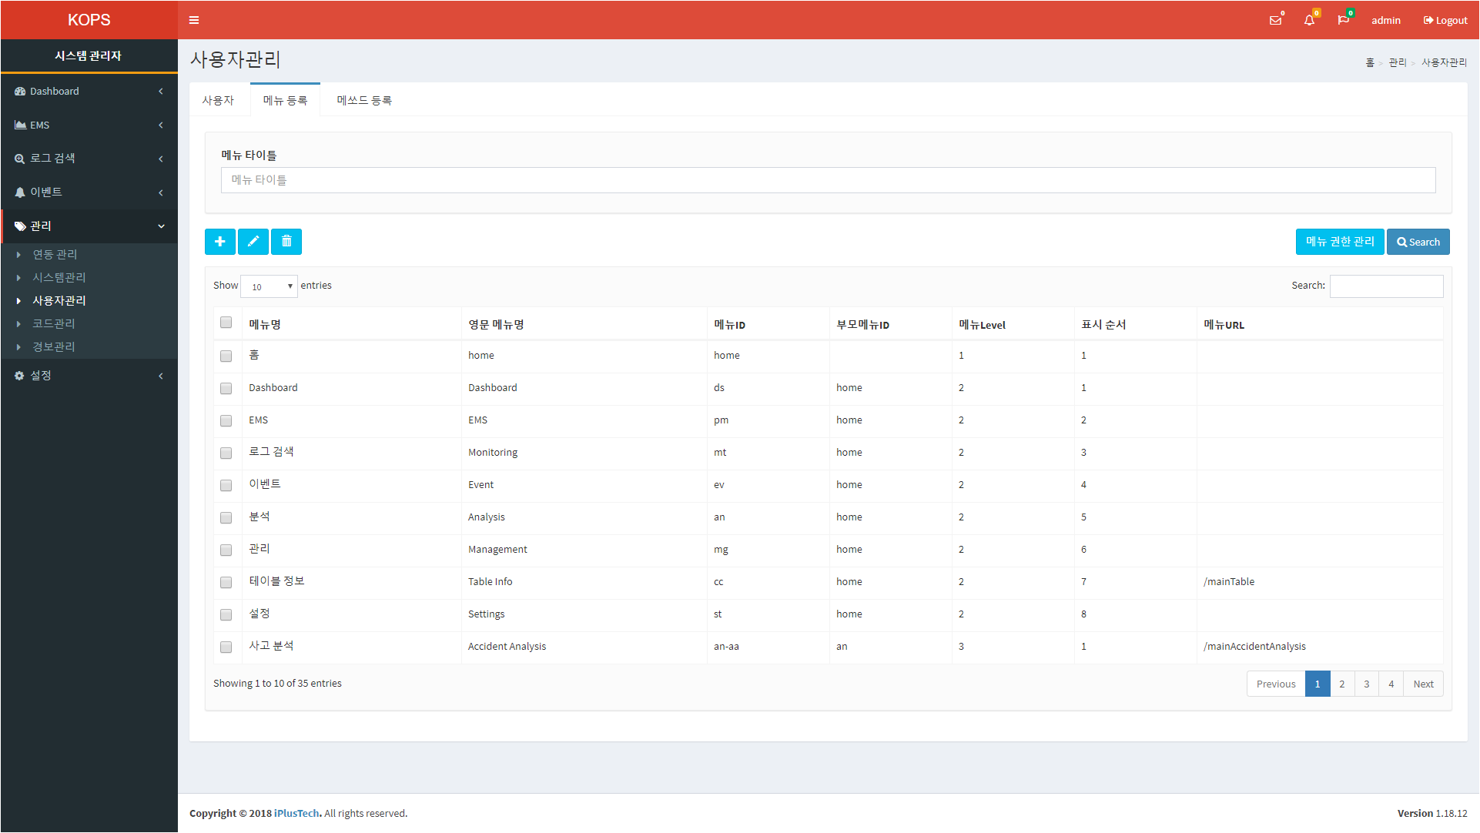Image resolution: width=1480 pixels, height=833 pixels.
Task: Switch to the 사용자 tab
Action: click(219, 100)
